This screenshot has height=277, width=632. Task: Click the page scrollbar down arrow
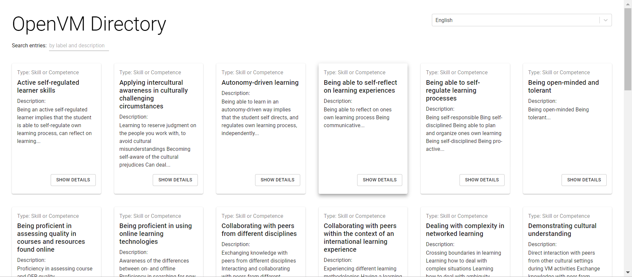[x=628, y=273]
